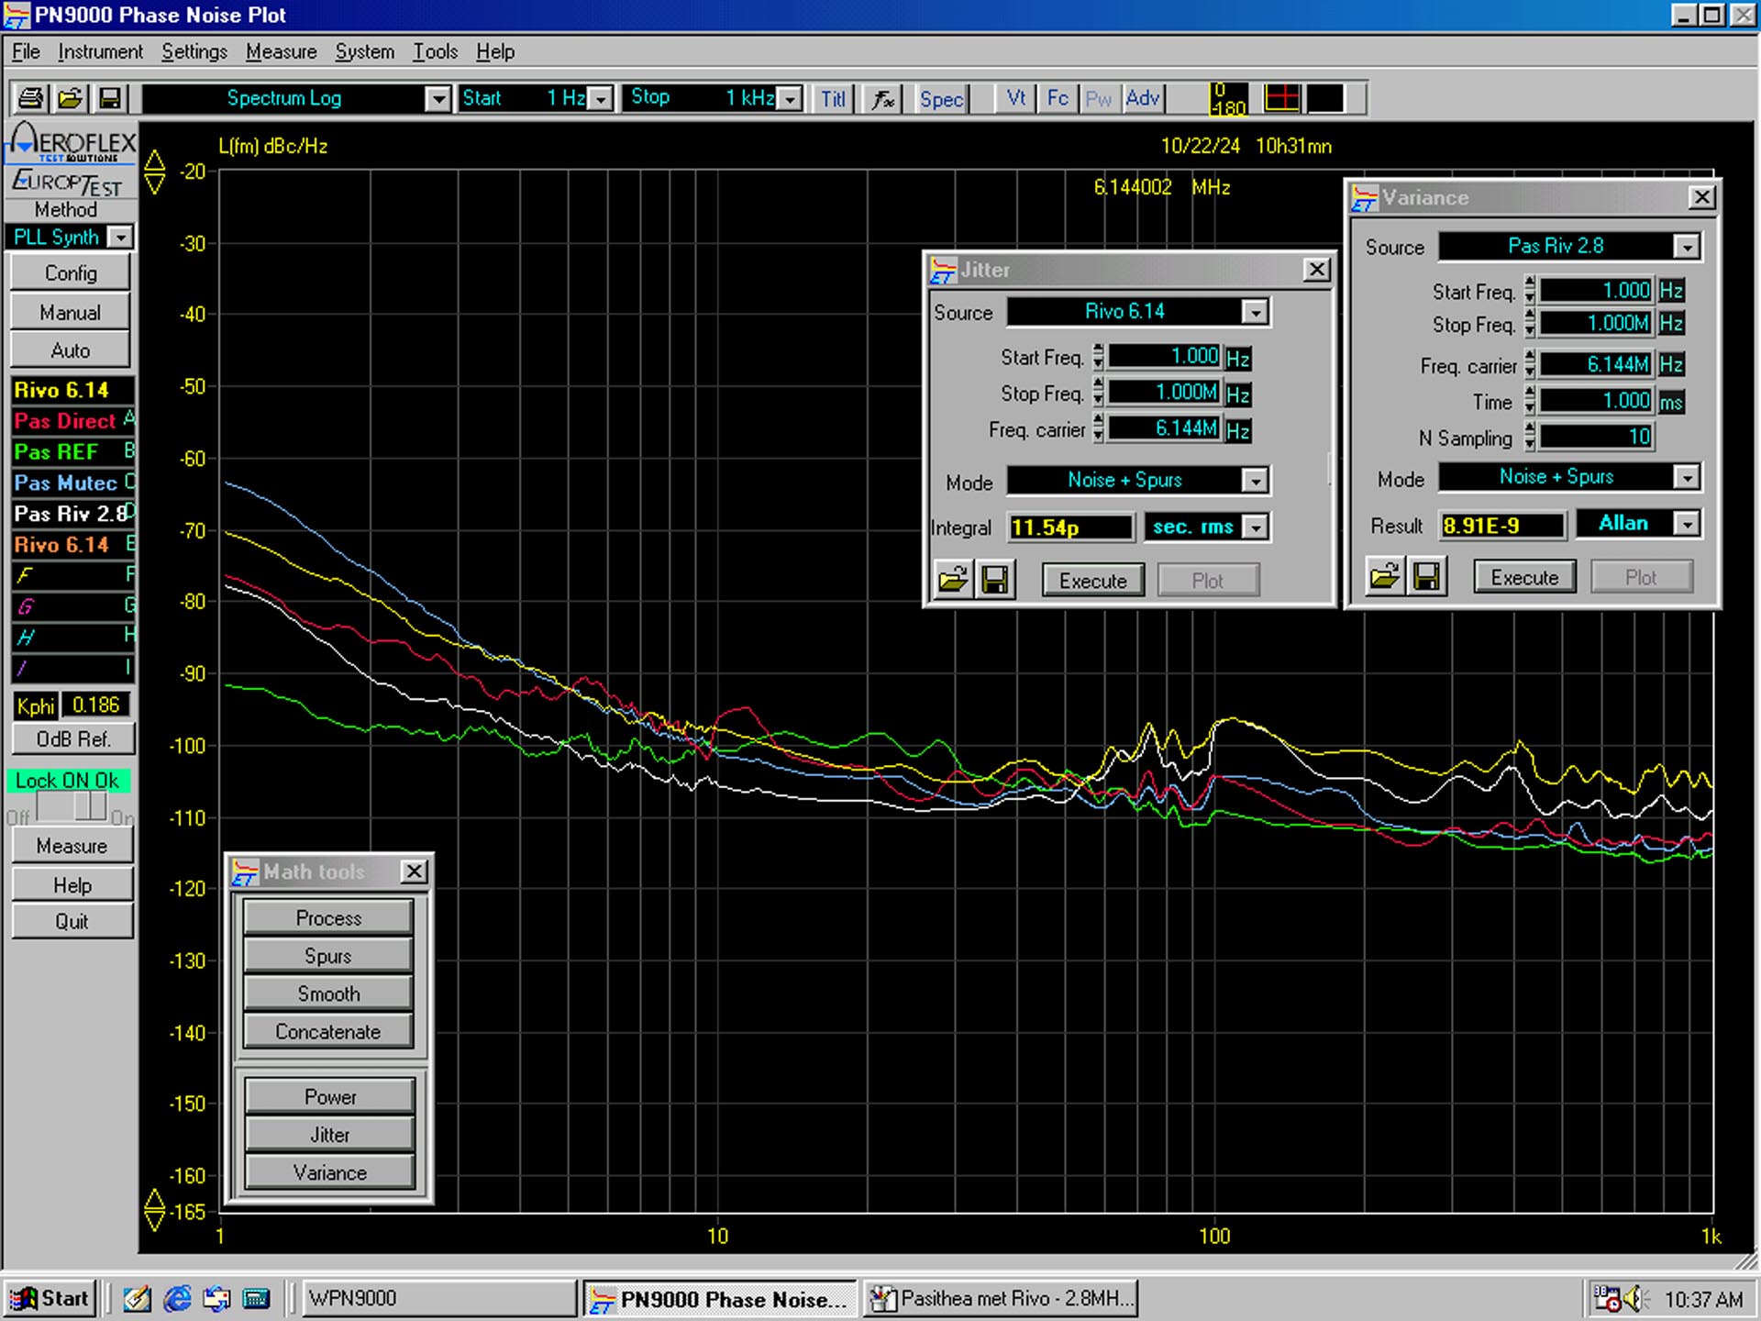
Task: Save using the toolbar floppy disk icon
Action: point(110,98)
